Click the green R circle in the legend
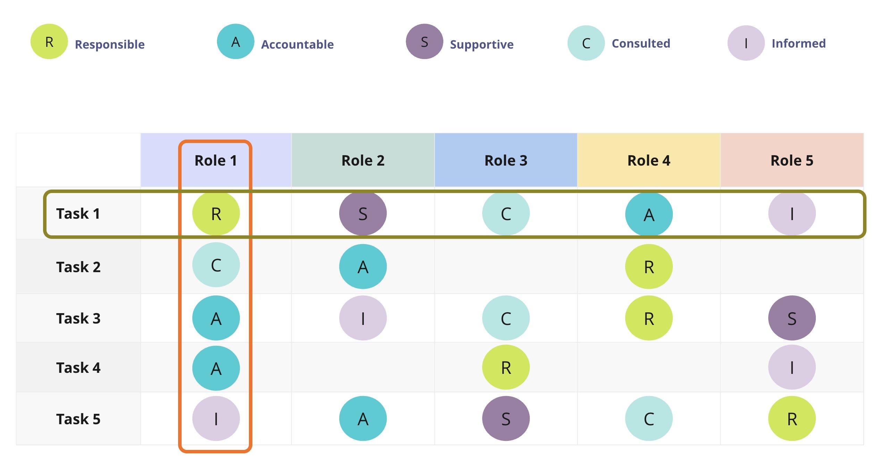This screenshot has width=879, height=461. point(49,42)
